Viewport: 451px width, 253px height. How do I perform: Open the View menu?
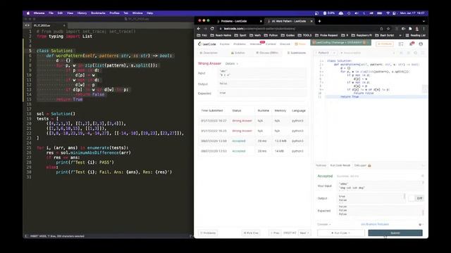tap(70, 13)
